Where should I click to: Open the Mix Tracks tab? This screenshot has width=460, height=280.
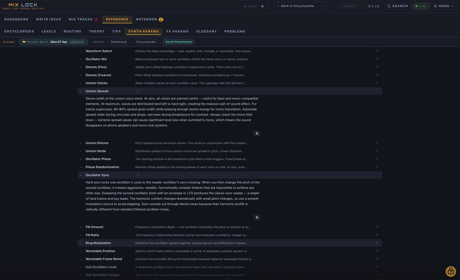tap(83, 19)
